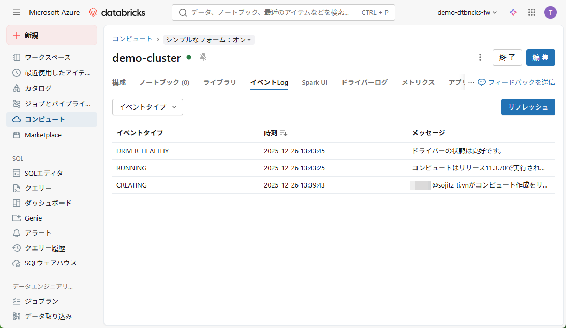Show more tabs via the ellipsis

471,82
